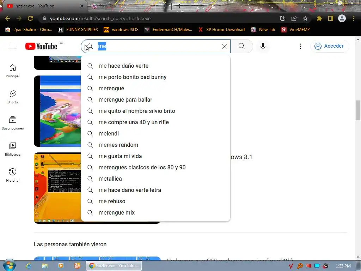The image size is (361, 271).
Task: Open Windows Explorer from taskbar
Action: 45,266
